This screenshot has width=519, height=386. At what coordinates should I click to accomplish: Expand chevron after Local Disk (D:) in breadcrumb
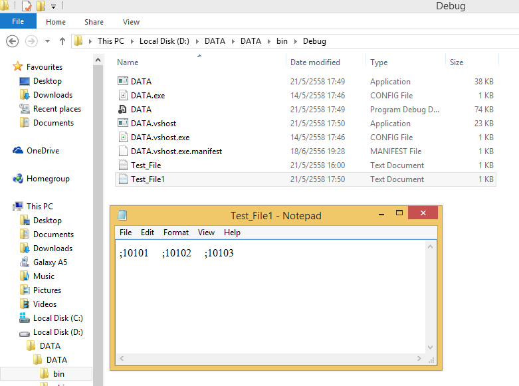click(x=197, y=41)
